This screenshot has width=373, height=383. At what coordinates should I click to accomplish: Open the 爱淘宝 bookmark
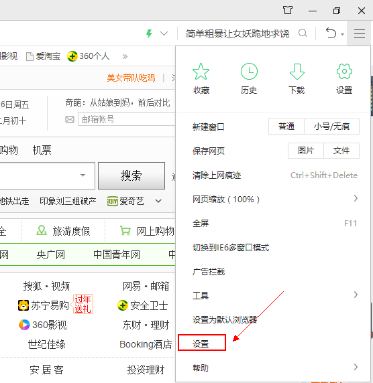[x=44, y=56]
